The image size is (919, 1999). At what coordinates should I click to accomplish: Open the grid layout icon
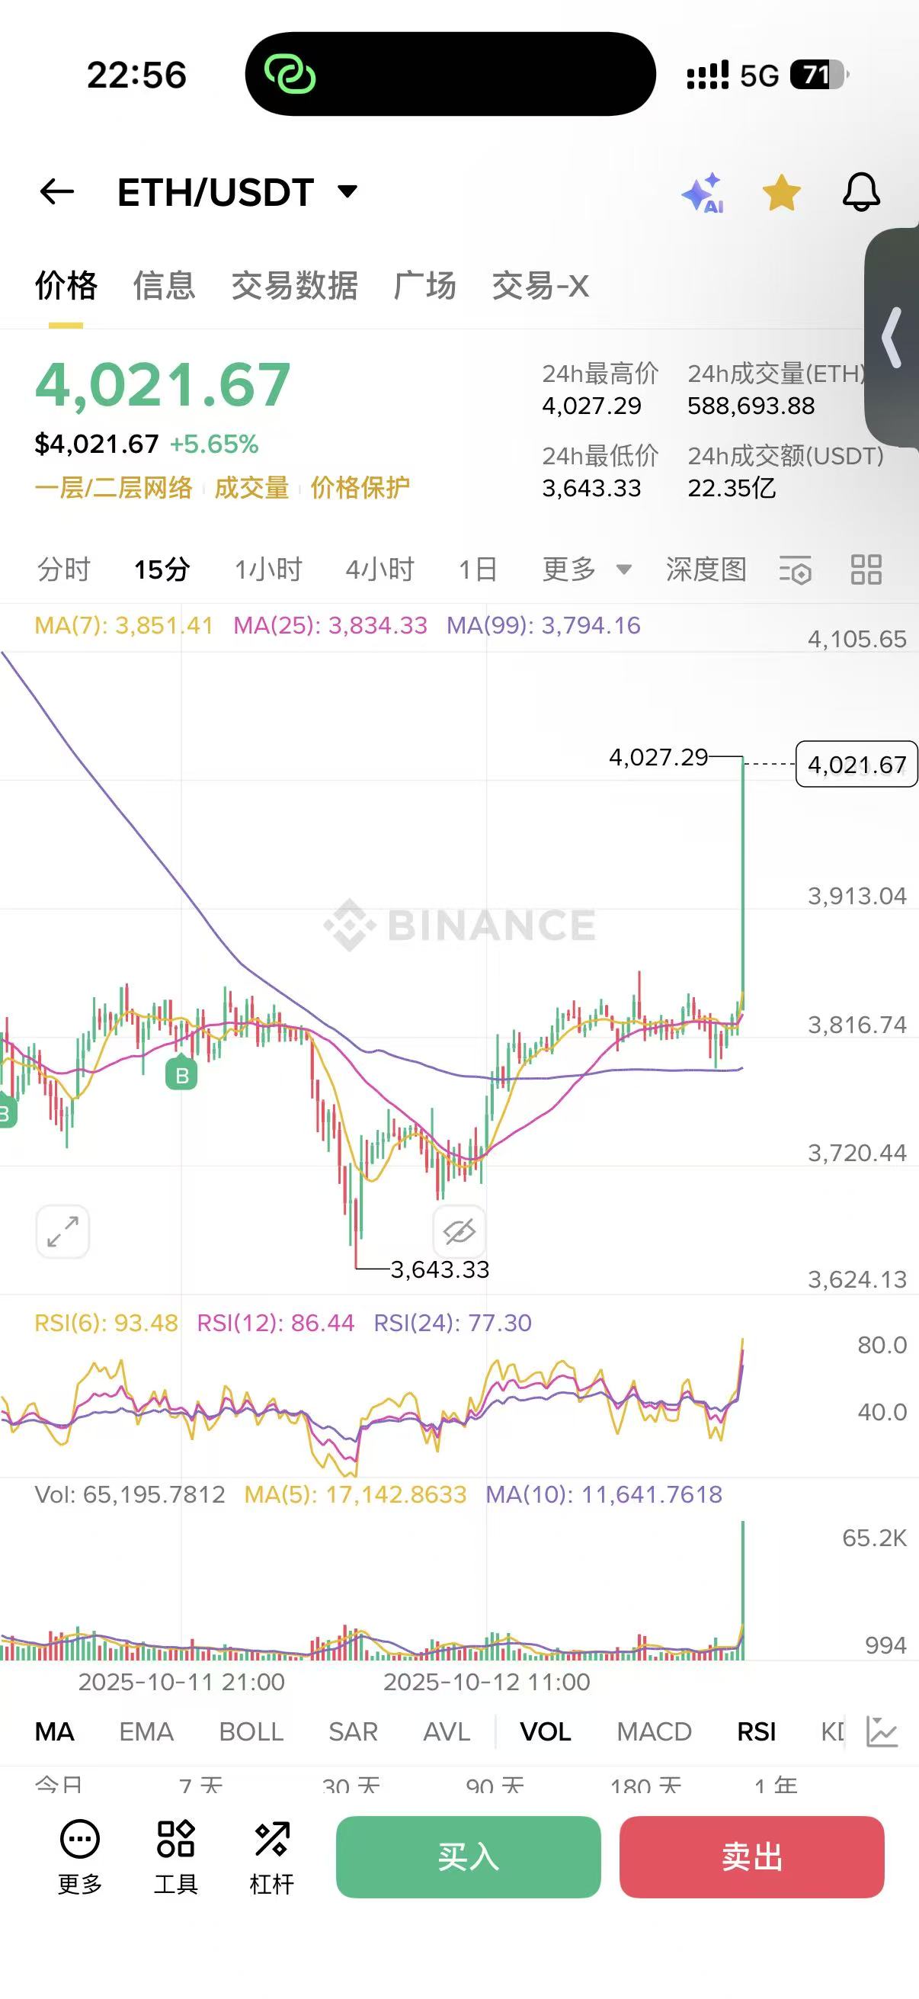coord(866,570)
